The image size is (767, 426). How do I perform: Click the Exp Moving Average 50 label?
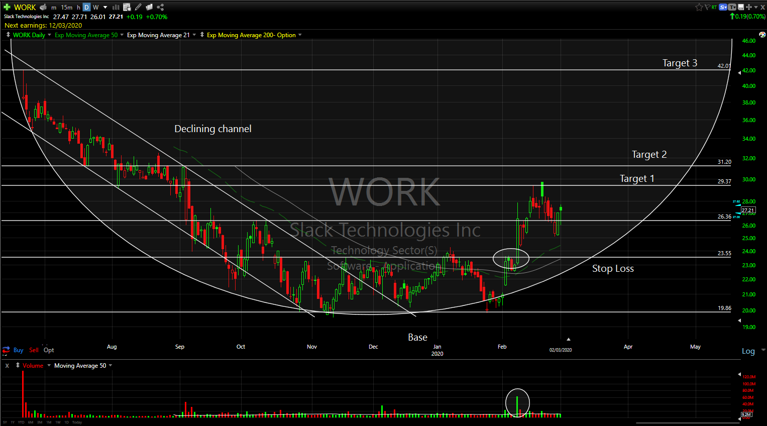tap(86, 35)
